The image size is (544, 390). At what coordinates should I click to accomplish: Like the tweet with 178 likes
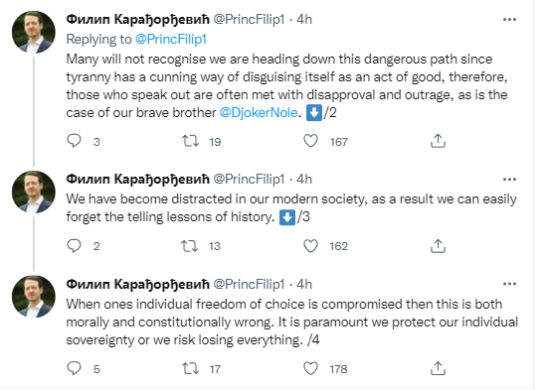point(310,368)
